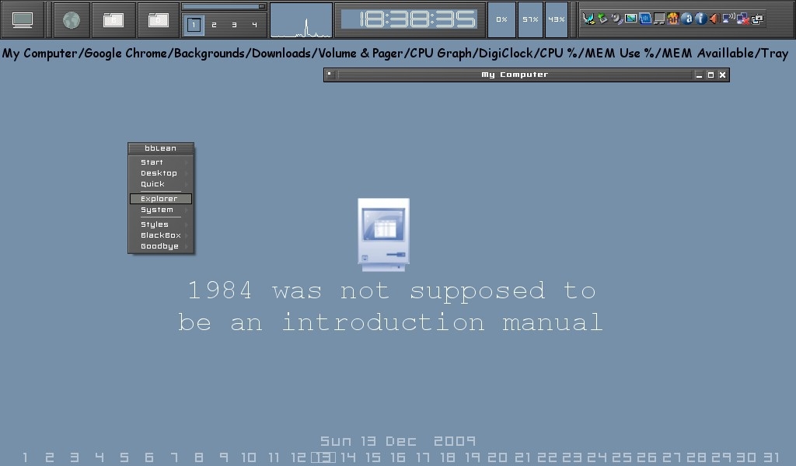Click day 20 in the calendar strip
Viewport: 796px width, 466px height.
click(x=497, y=457)
